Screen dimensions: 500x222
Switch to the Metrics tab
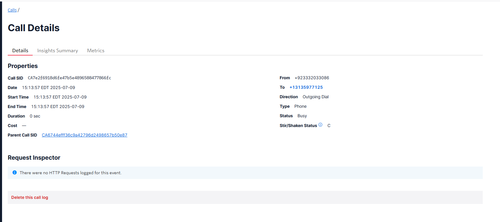[x=96, y=50]
